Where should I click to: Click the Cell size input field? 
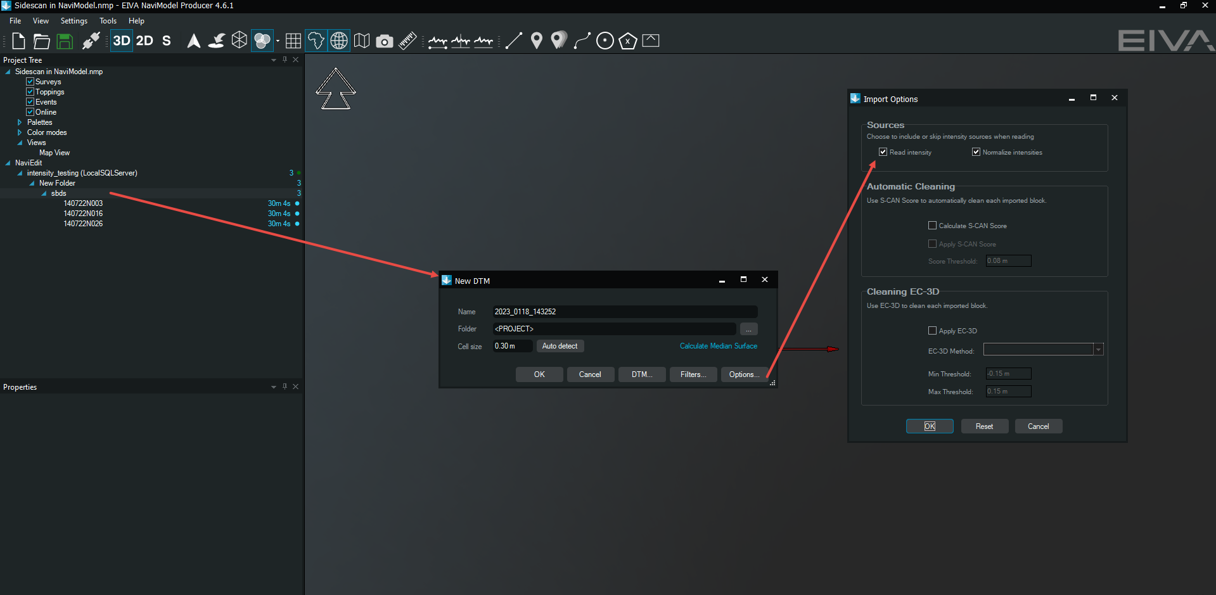[x=512, y=346]
